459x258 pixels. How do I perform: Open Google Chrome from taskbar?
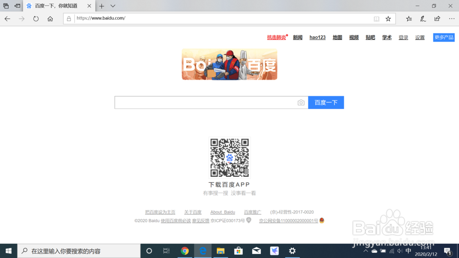click(185, 251)
